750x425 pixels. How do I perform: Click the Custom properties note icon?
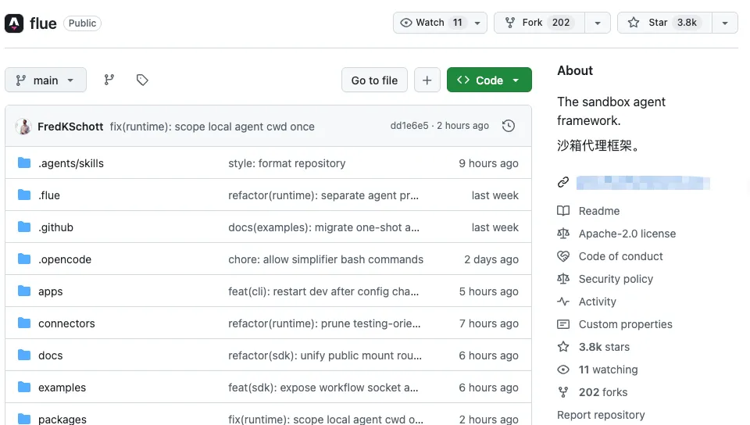[563, 324]
